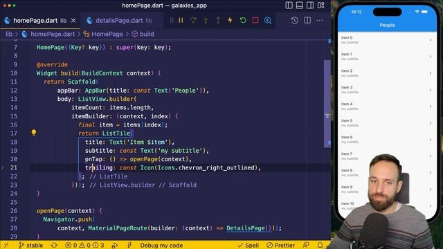
Task: Open the timeline history clock icon
Action: click(x=294, y=20)
